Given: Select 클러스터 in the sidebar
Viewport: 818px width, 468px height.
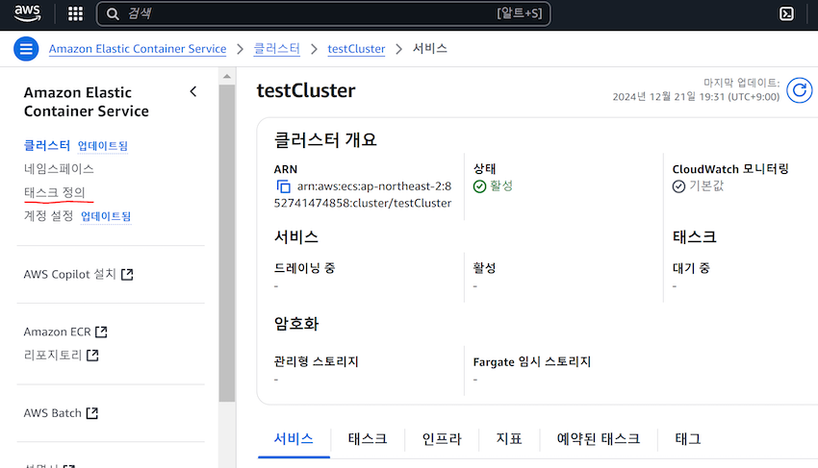Looking at the screenshot, I should (47, 145).
